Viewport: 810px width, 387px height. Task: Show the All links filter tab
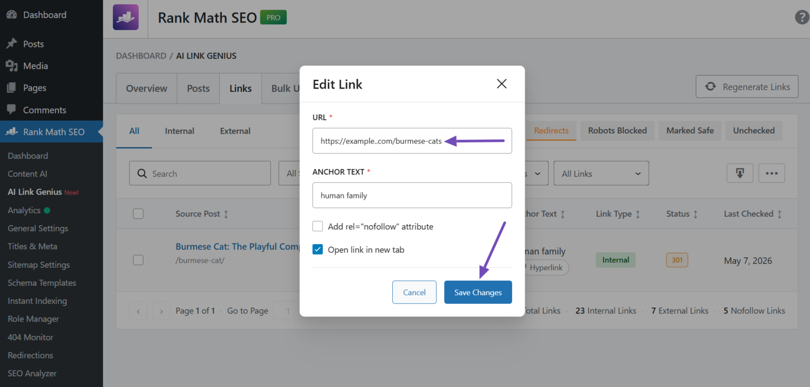pos(134,131)
